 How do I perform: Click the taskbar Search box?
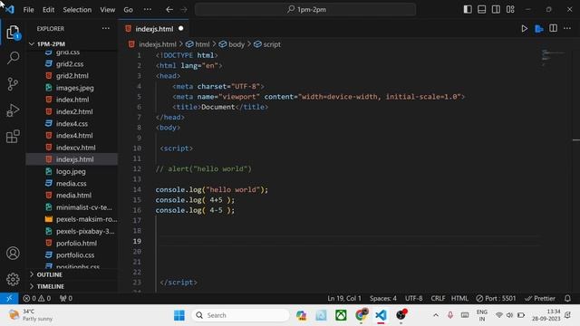pyautogui.click(x=240, y=315)
